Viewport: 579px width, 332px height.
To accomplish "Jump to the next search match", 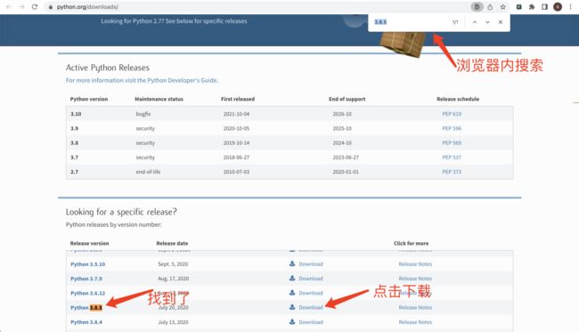I will tap(487, 22).
